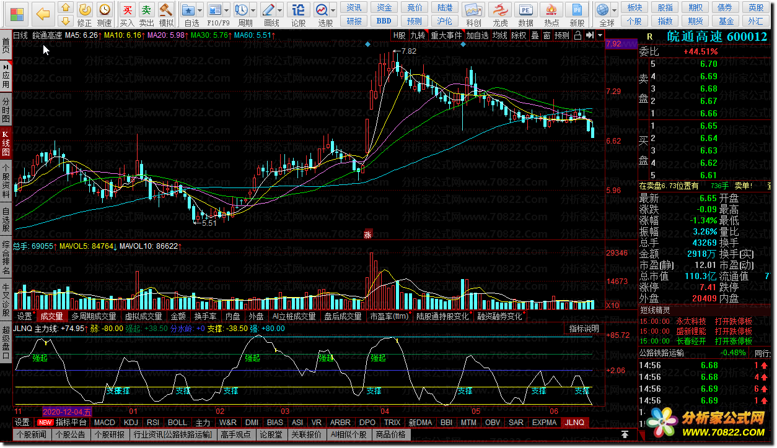
Task: Toggle the 均线 moving average display
Action: coord(500,35)
